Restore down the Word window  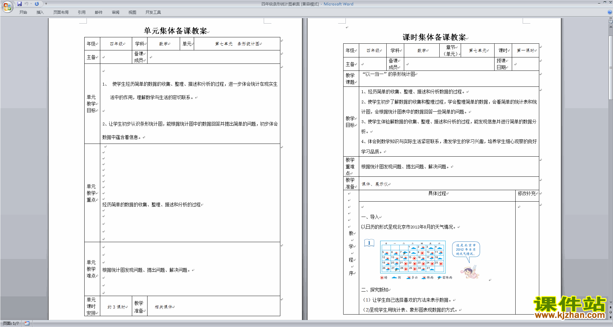[x=605, y=3]
